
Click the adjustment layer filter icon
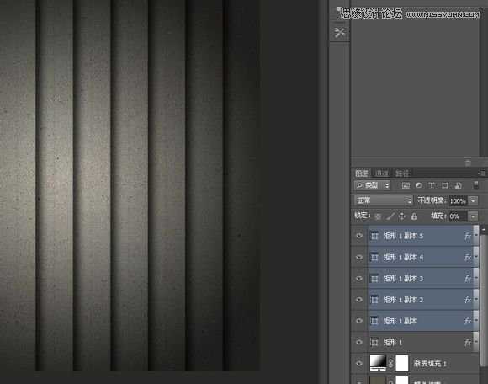419,185
